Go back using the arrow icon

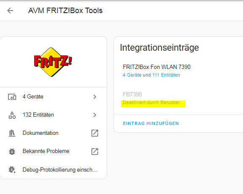tap(10, 11)
